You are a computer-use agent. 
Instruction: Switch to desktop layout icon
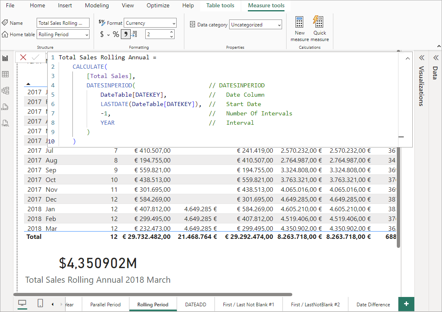[x=22, y=303]
